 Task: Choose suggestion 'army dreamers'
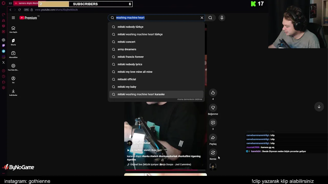(156, 49)
